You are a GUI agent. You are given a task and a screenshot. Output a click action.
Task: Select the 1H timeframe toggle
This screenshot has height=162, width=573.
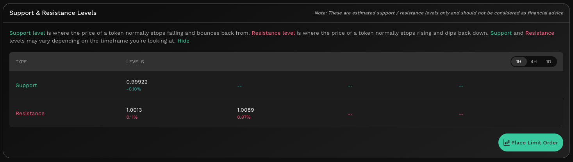[519, 62]
